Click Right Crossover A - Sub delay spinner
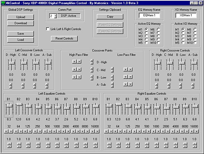The image size is (204, 154). click(193, 86)
